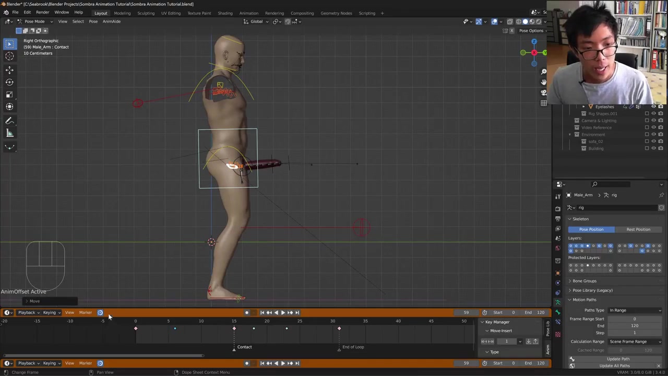Pick the Measure tool

tap(9, 133)
